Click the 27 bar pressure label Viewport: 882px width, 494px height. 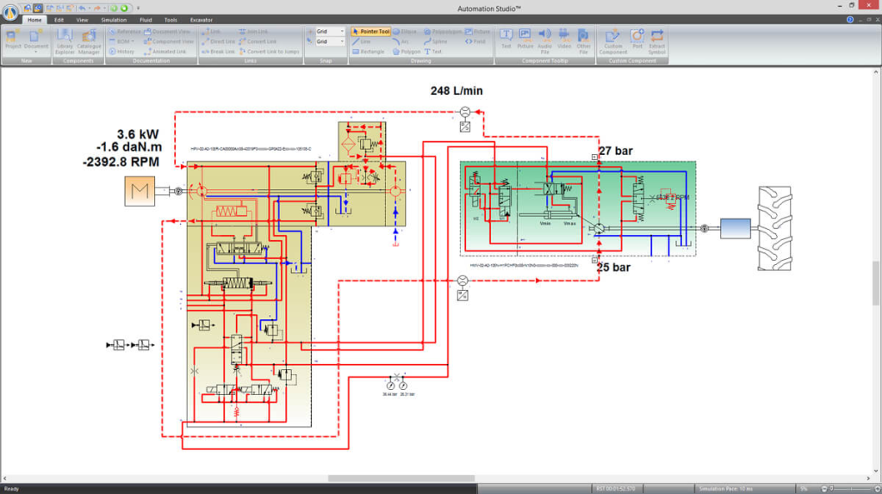[x=615, y=151]
